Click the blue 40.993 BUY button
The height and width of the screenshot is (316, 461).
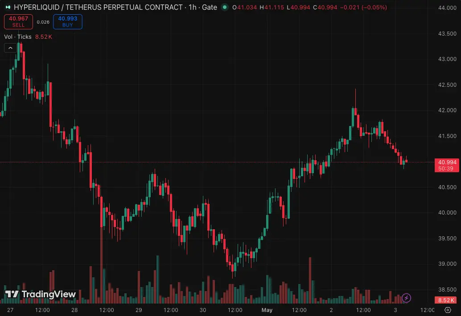click(x=68, y=22)
